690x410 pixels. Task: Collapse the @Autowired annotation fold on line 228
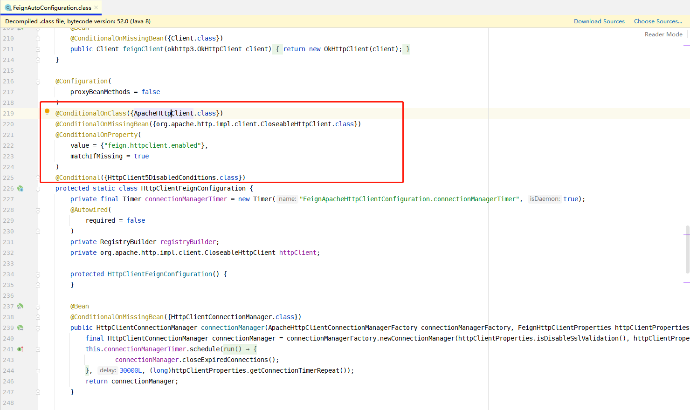38,210
